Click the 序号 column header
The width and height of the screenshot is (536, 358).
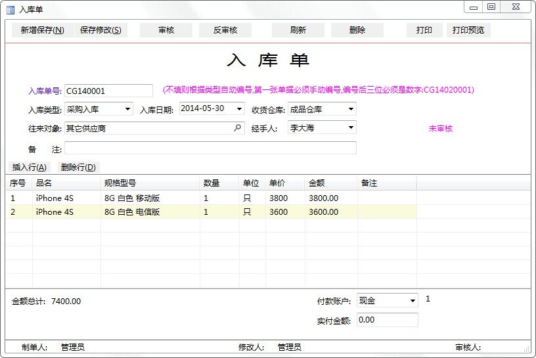tap(19, 183)
